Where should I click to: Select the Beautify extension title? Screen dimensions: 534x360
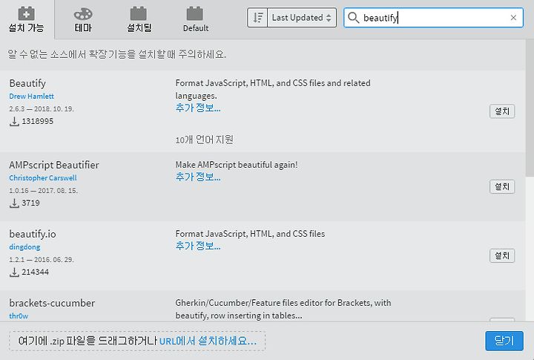tap(27, 84)
